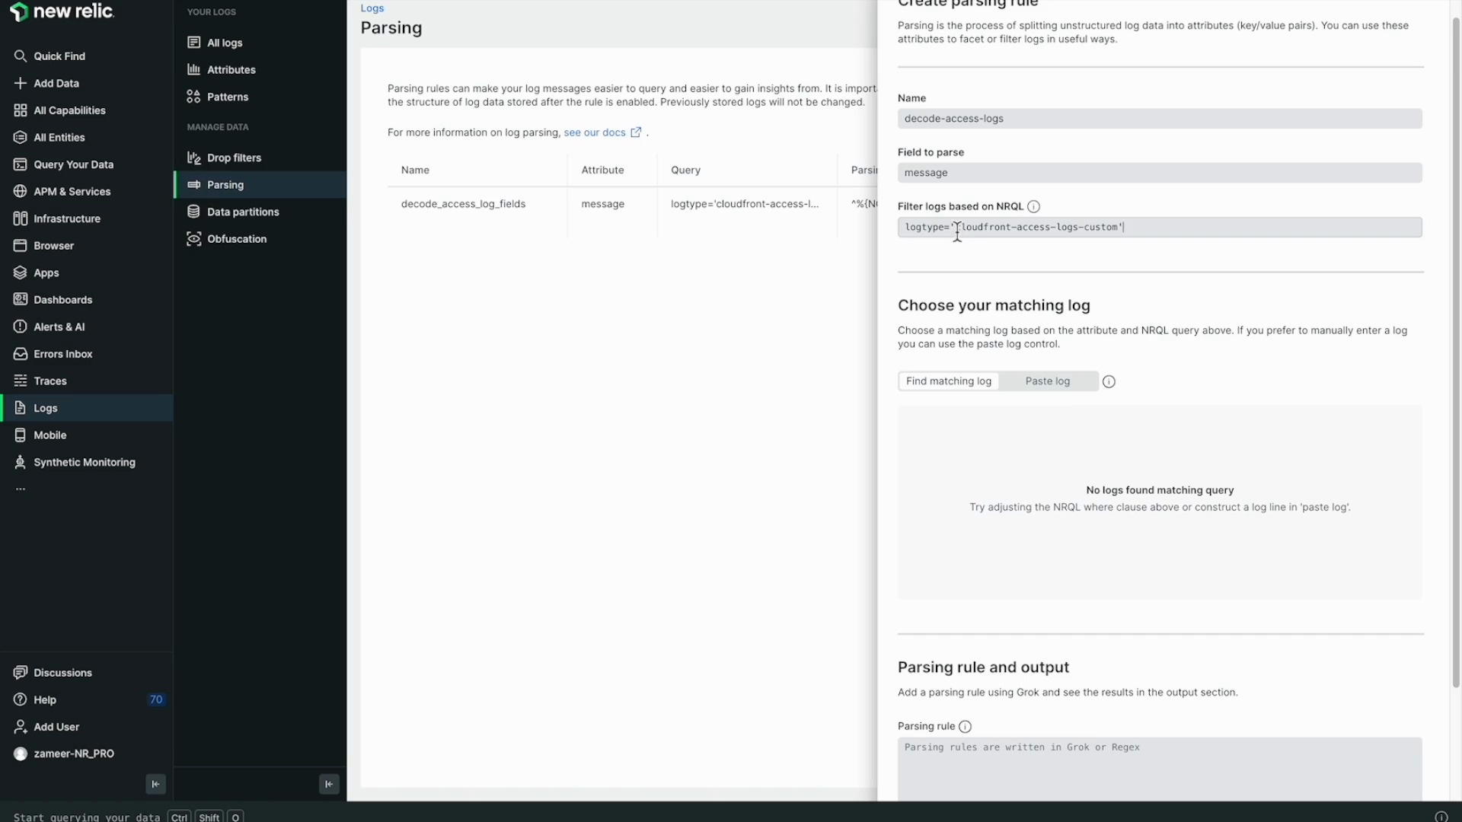Viewport: 1462px width, 822px height.
Task: Open Browser icon in sidebar
Action: coord(21,246)
